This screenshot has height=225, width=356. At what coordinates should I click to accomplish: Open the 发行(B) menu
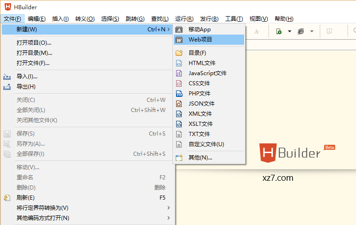coord(209,19)
